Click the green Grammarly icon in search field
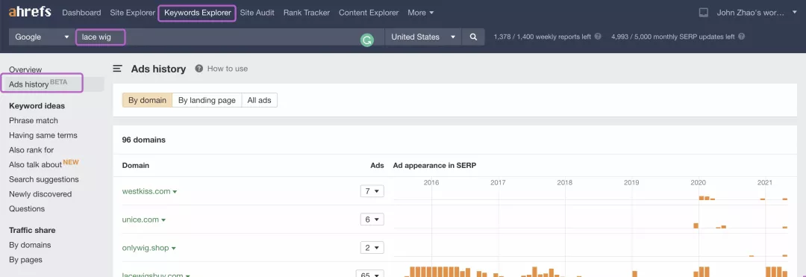 366,40
